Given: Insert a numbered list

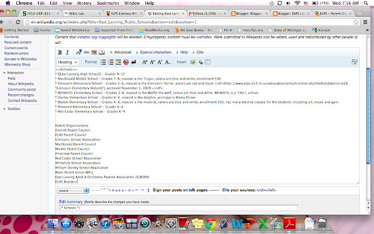Looking at the screenshot, I should (110, 62).
